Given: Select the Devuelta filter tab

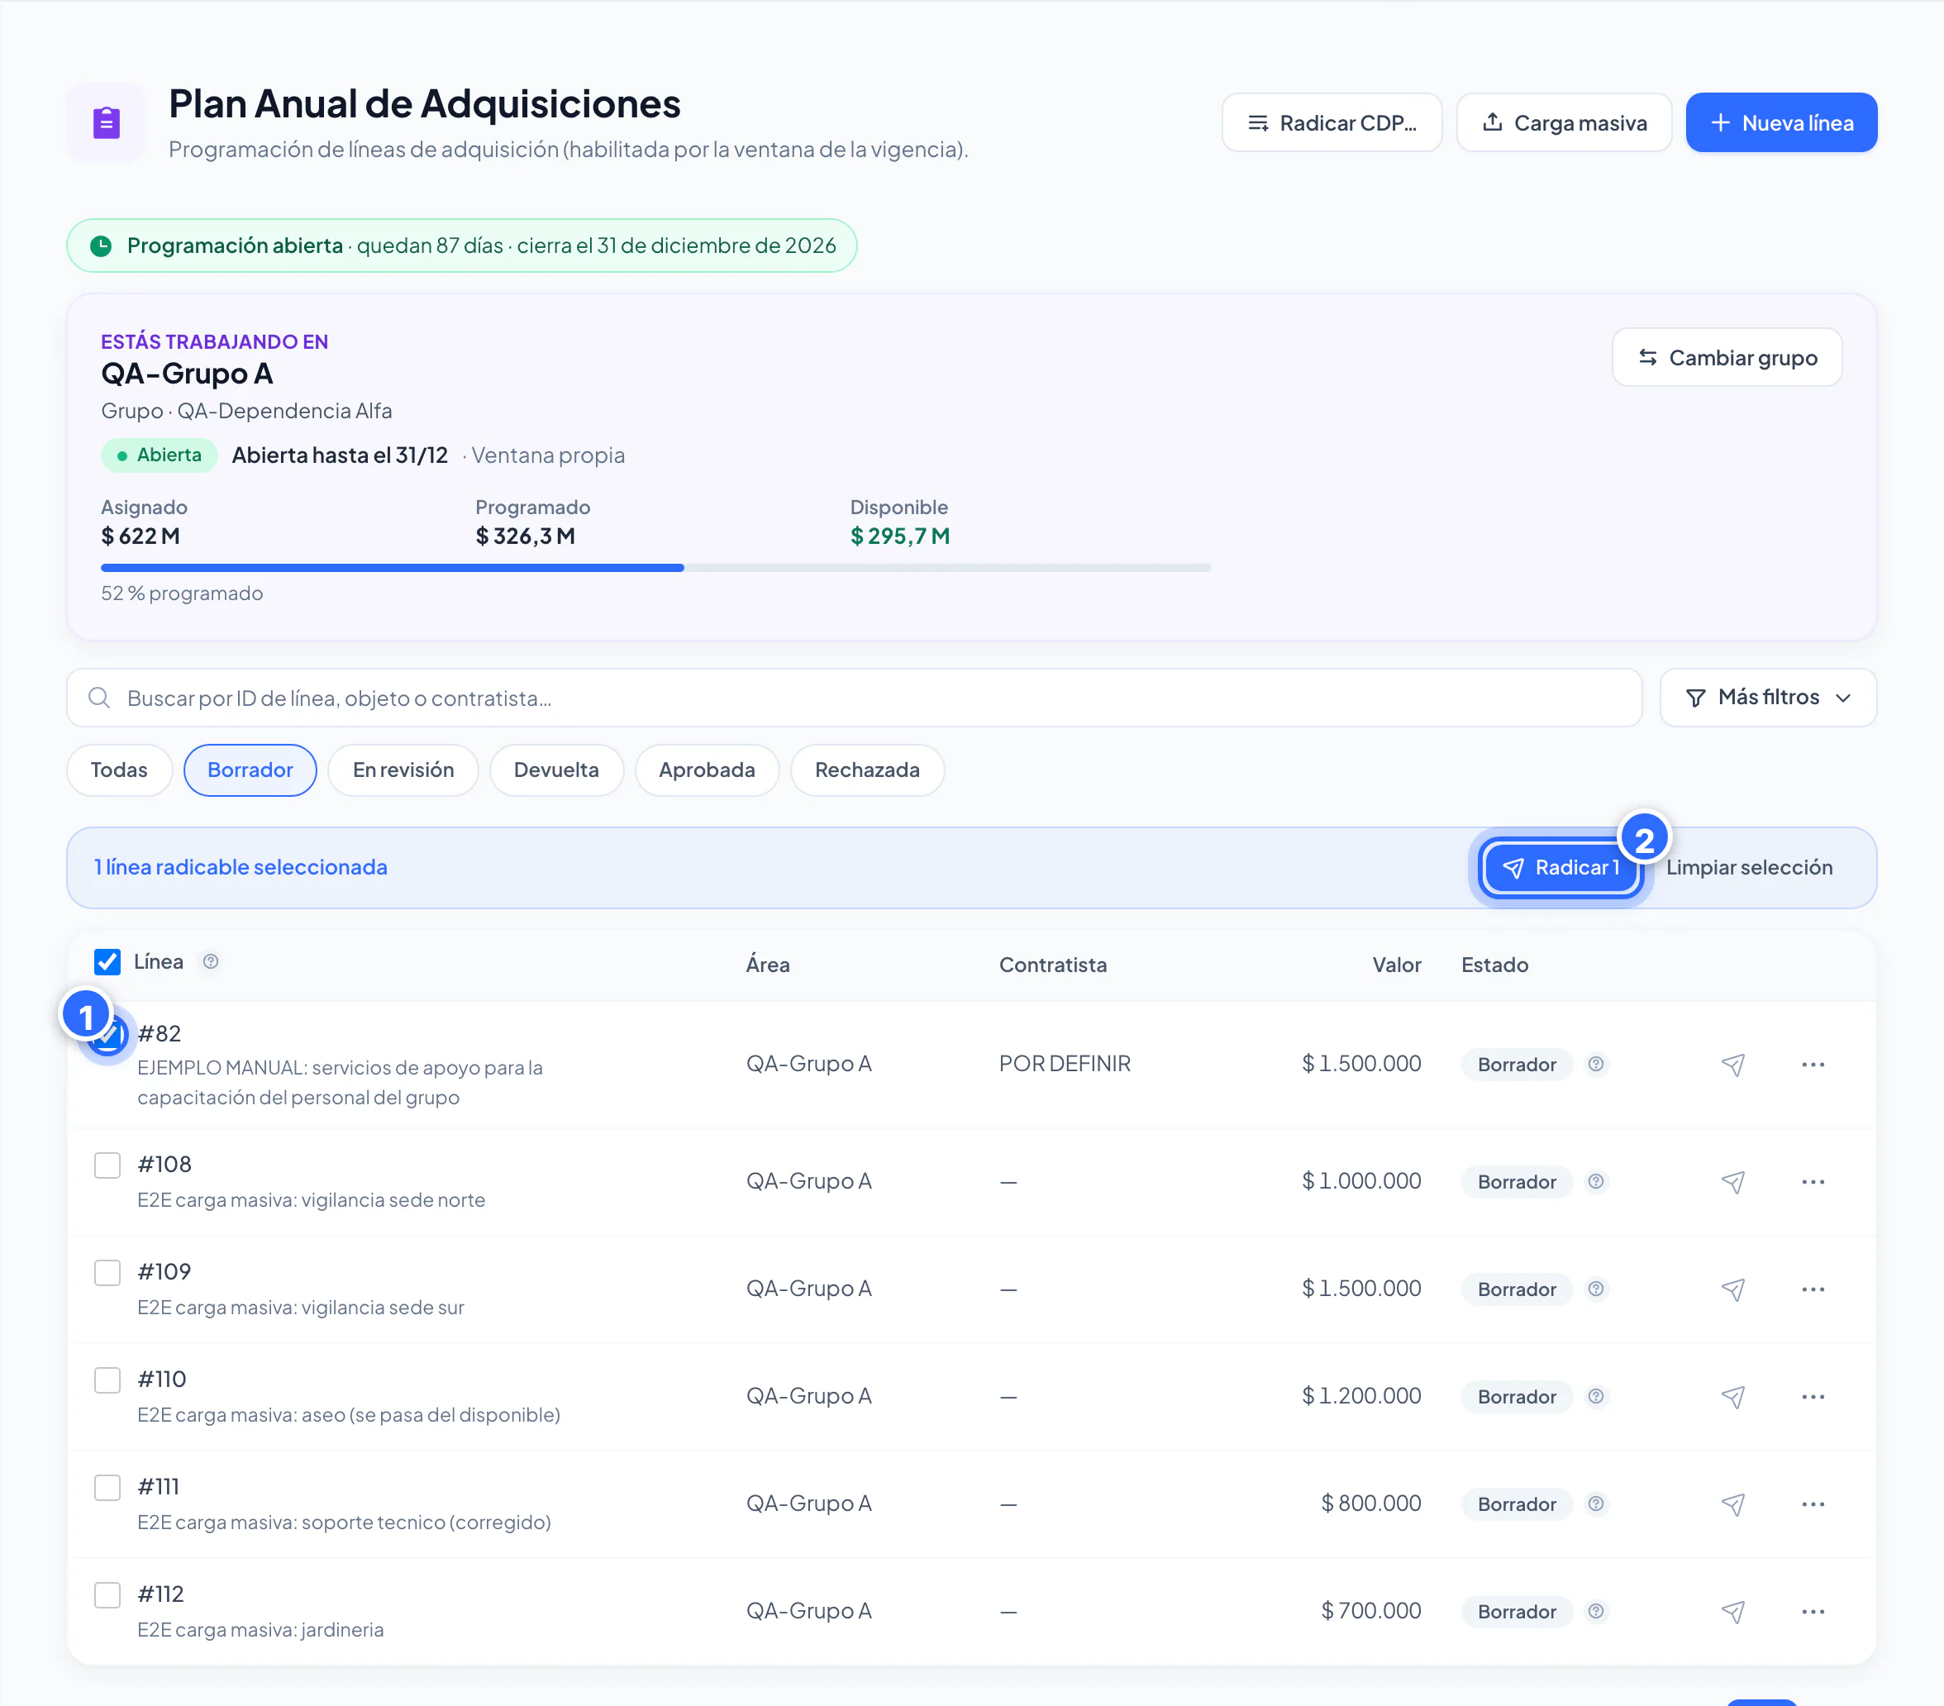Looking at the screenshot, I should pos(556,770).
